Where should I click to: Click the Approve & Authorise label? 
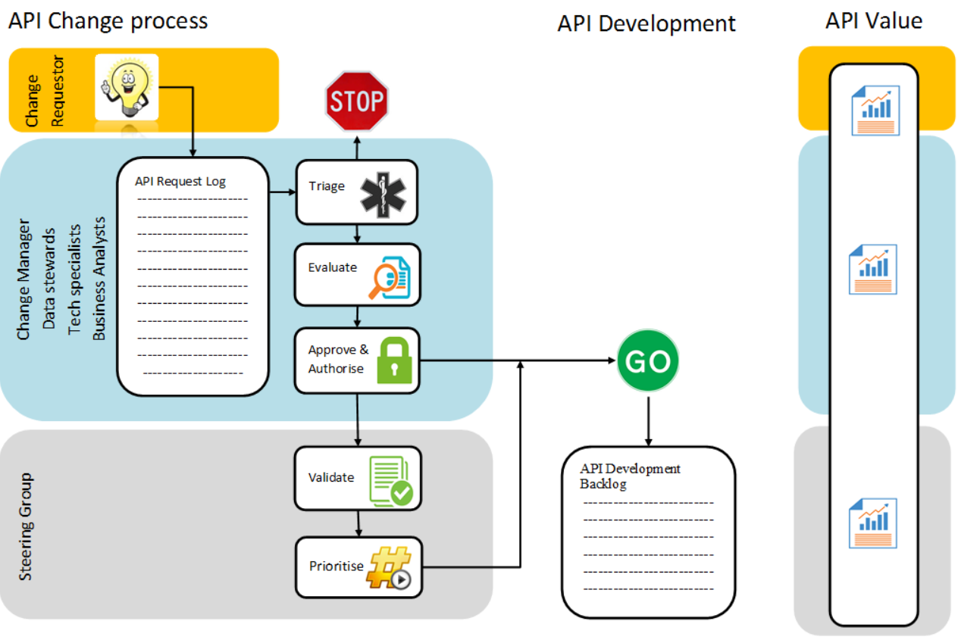[x=337, y=359]
